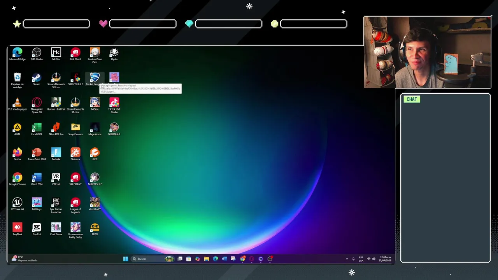Select the Excel 2024 desktop shortcut
The image size is (498, 280).
tap(37, 129)
